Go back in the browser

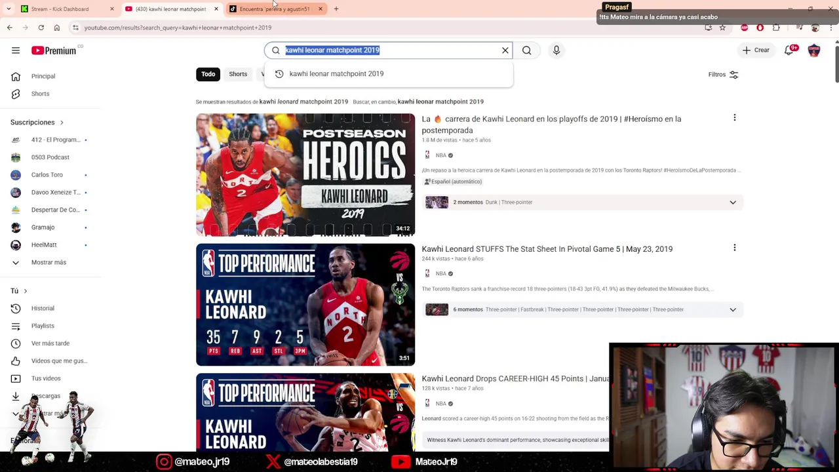click(10, 28)
